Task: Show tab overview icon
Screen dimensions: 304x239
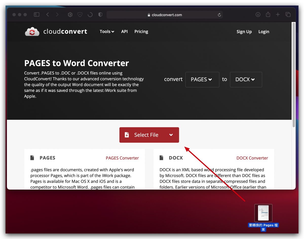Action: [x=288, y=15]
